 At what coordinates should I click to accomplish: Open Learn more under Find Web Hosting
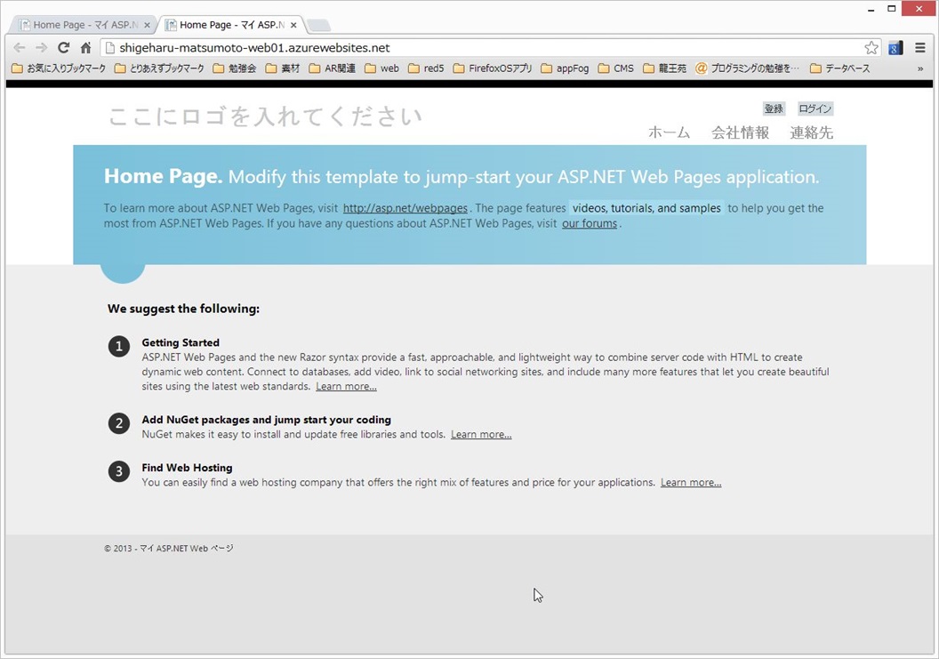coord(691,482)
